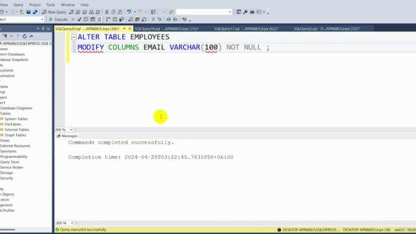Toggle Include Live Query Statistics

[x=114, y=19]
